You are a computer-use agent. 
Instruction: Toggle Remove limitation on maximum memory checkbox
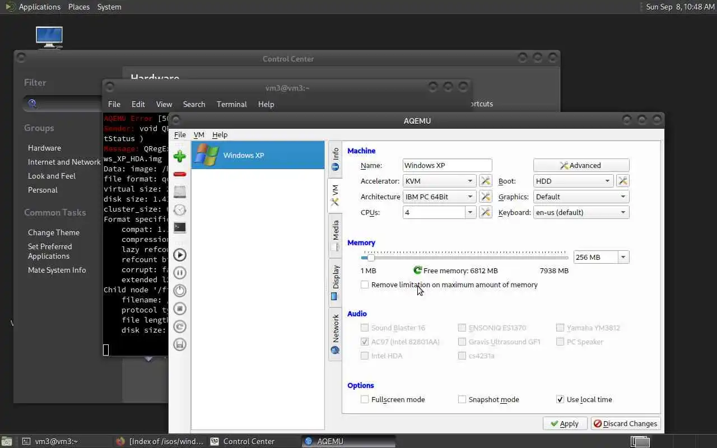(365, 284)
